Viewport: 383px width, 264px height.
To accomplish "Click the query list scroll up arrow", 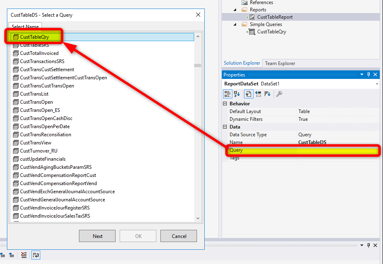I will pos(198,37).
